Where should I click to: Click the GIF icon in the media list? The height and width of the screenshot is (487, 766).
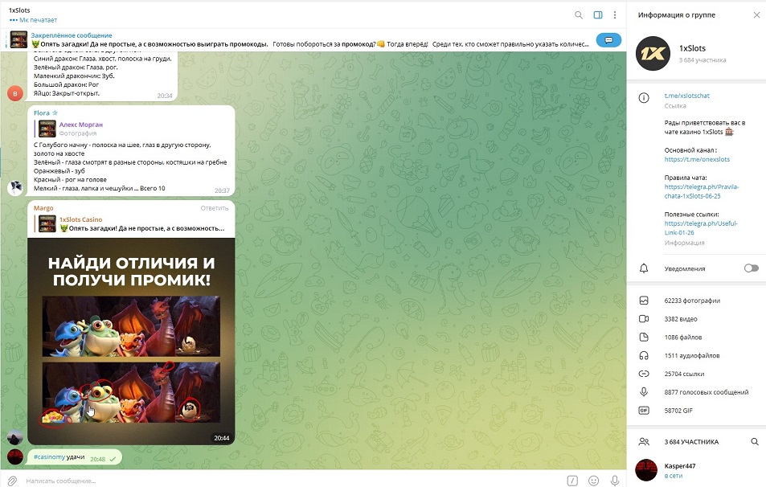tap(644, 411)
